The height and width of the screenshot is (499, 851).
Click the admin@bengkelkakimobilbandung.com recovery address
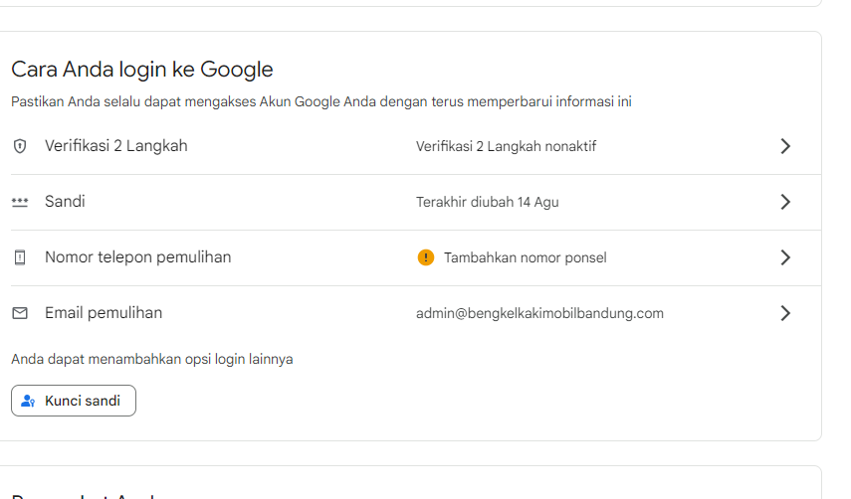tap(539, 314)
